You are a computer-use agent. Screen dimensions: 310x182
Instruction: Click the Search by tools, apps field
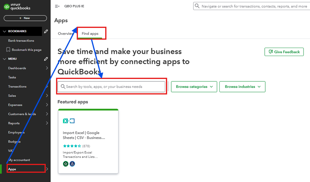tap(111, 87)
